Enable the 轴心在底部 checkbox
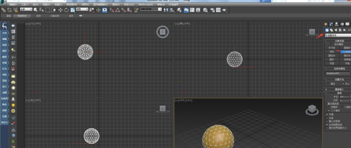This screenshot has height=148, width=351. pos(327,121)
